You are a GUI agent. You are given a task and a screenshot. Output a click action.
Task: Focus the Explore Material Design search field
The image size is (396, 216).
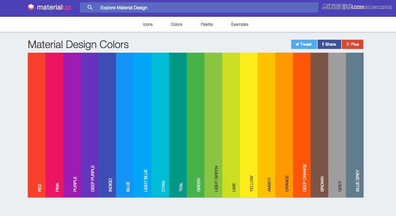point(199,8)
